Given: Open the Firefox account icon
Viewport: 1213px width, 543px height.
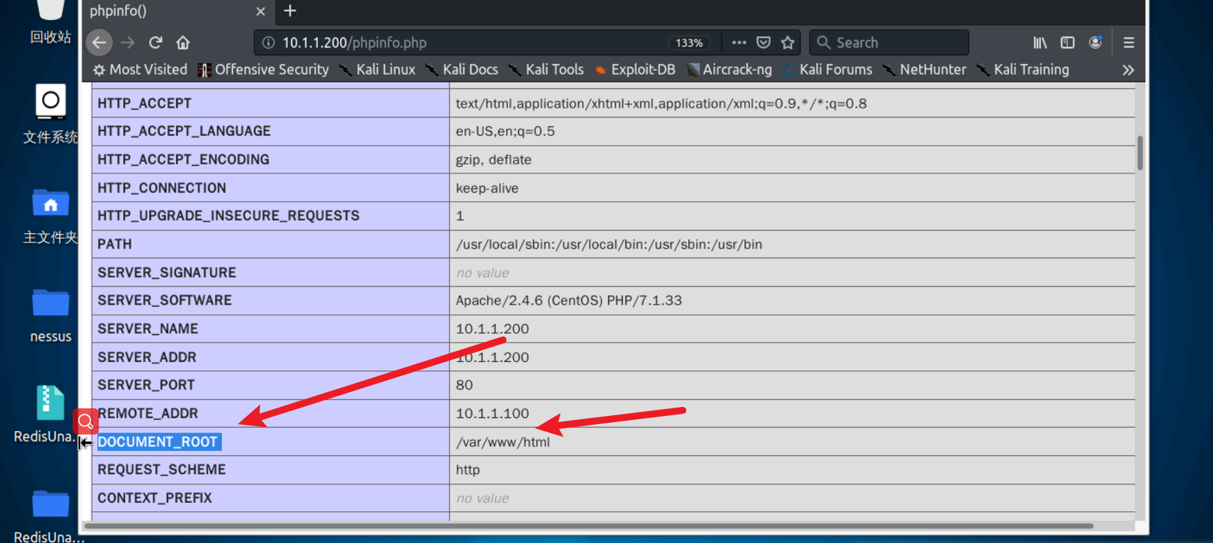Looking at the screenshot, I should point(1096,43).
